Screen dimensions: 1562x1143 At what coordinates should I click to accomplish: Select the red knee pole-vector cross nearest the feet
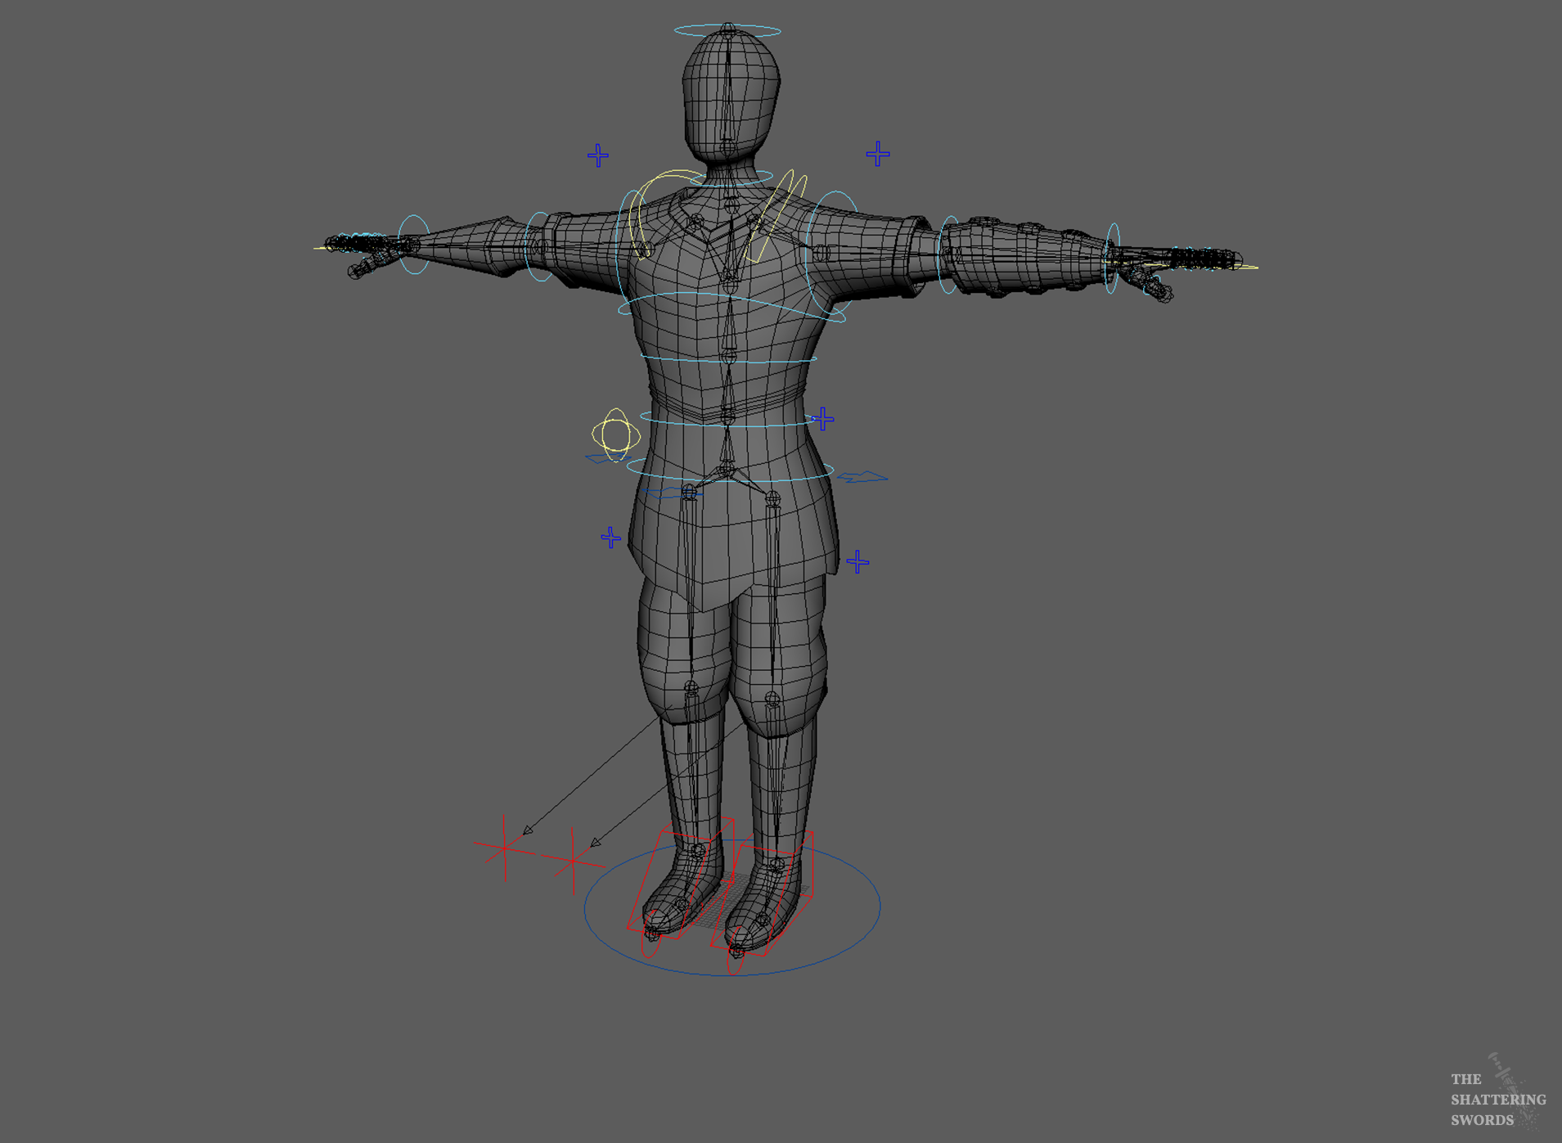click(573, 859)
